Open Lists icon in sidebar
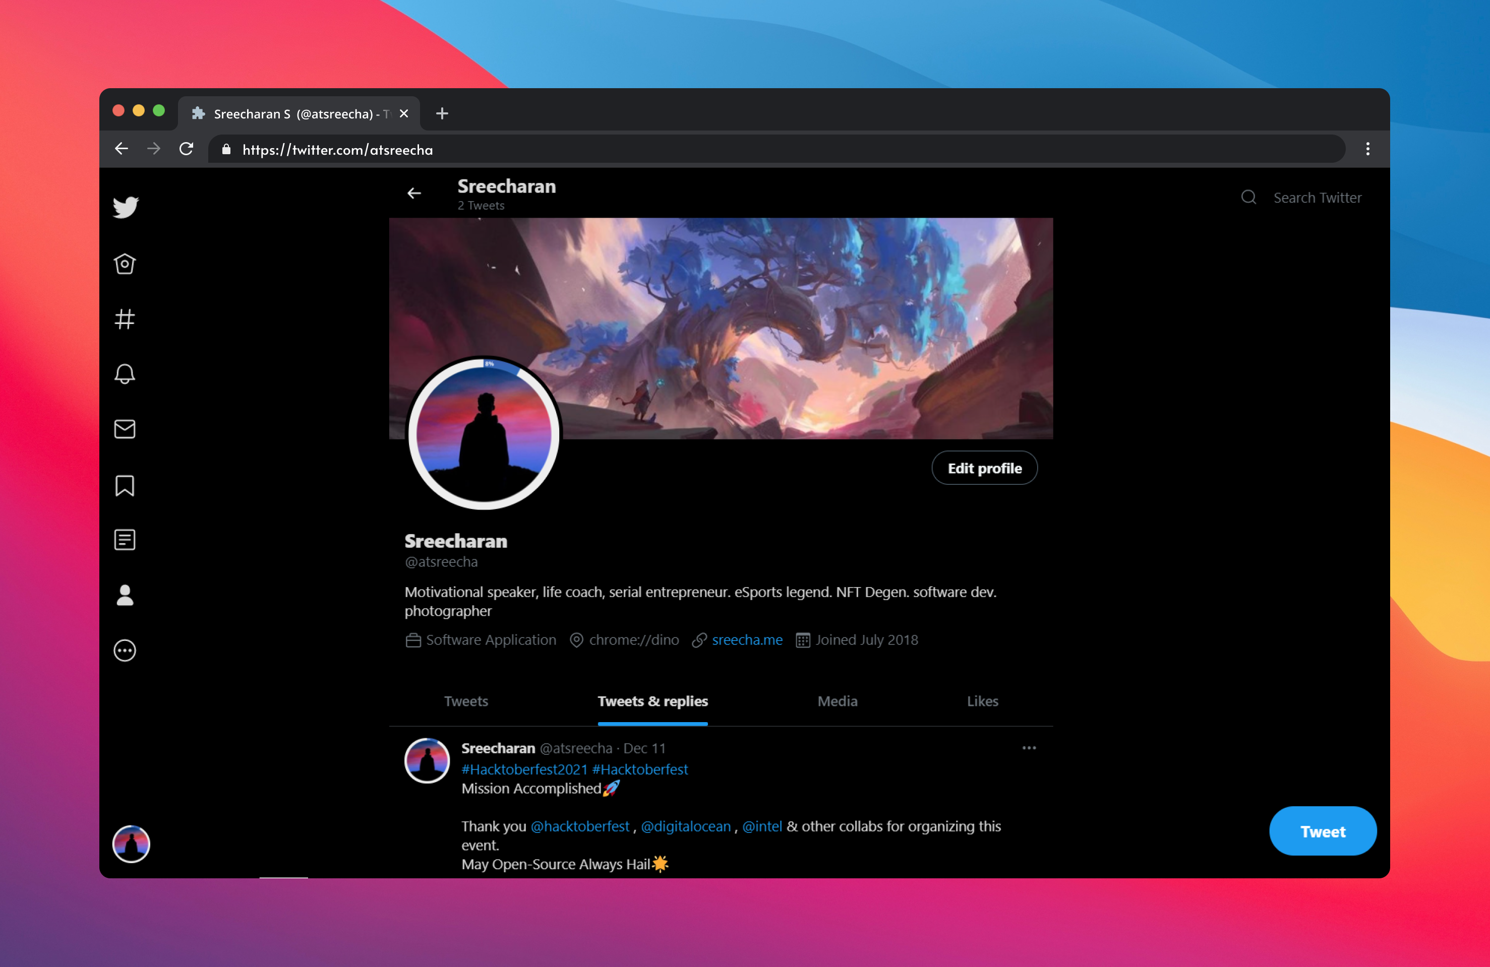Viewport: 1490px width, 967px height. point(125,540)
